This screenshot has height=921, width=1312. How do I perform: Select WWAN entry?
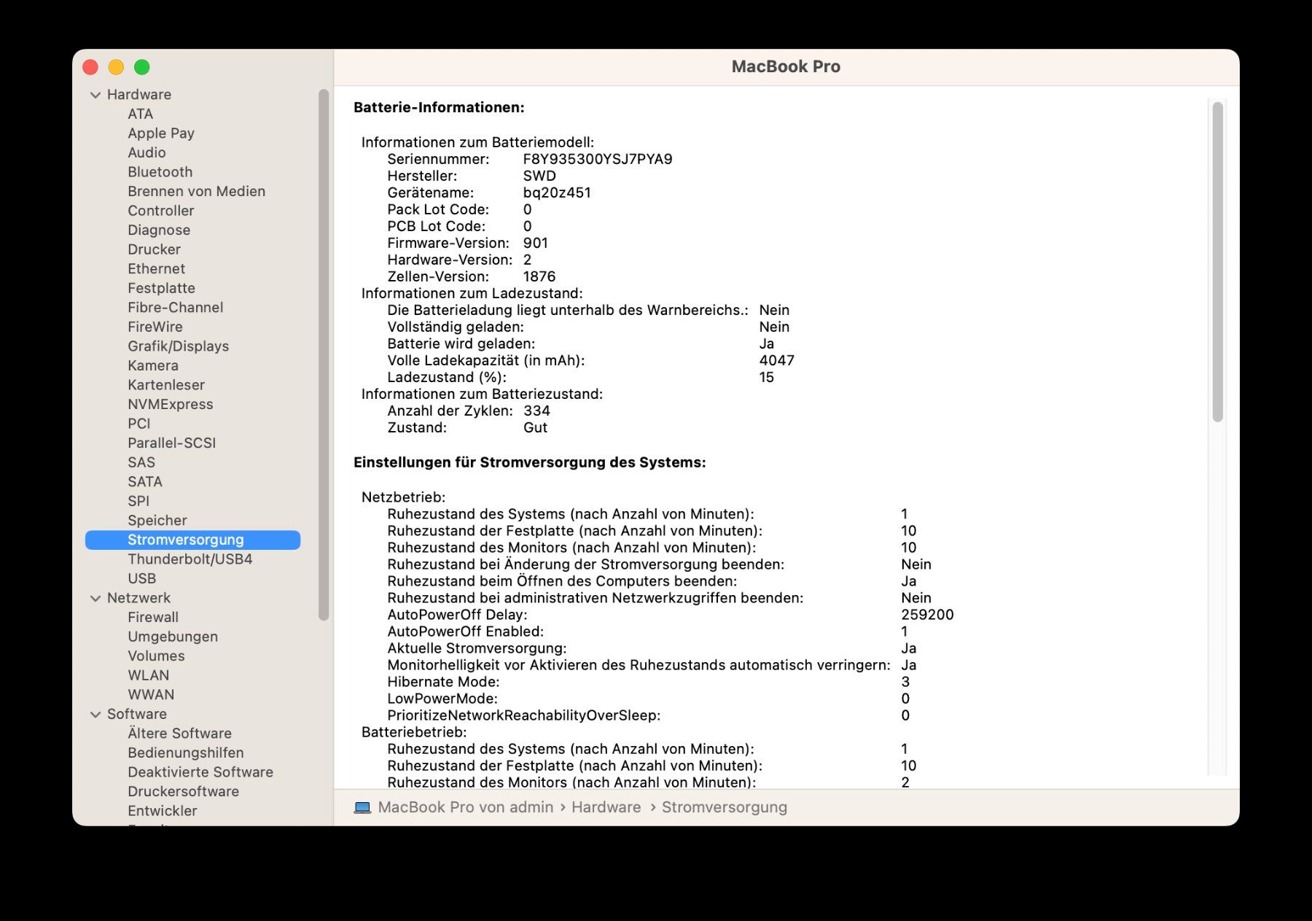(151, 694)
